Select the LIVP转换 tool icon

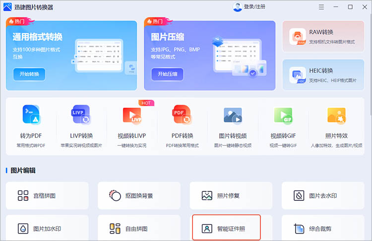(81, 115)
